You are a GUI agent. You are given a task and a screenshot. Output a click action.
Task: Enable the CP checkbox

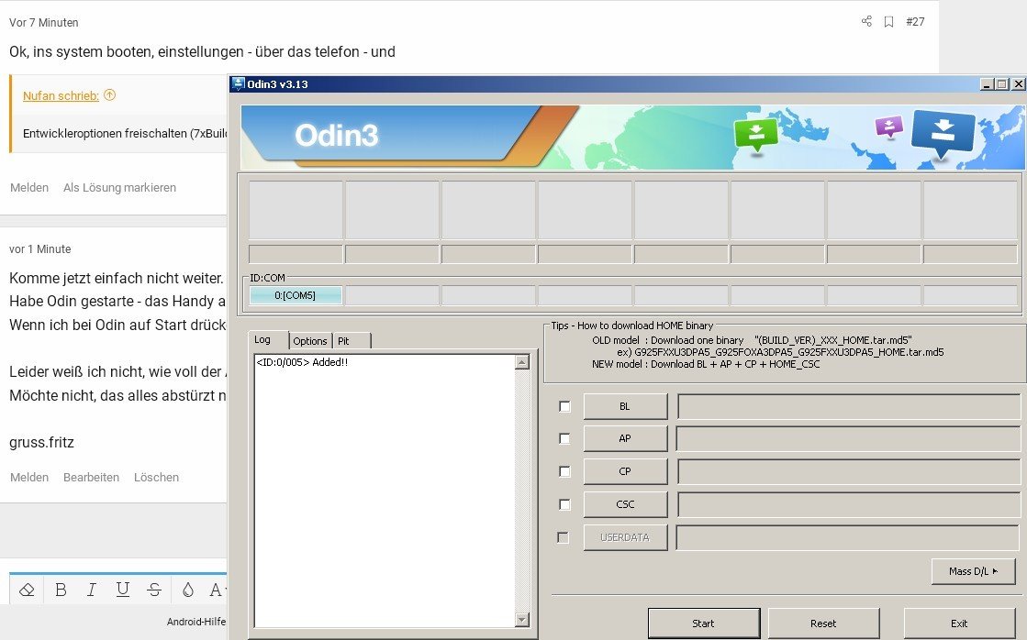point(564,471)
